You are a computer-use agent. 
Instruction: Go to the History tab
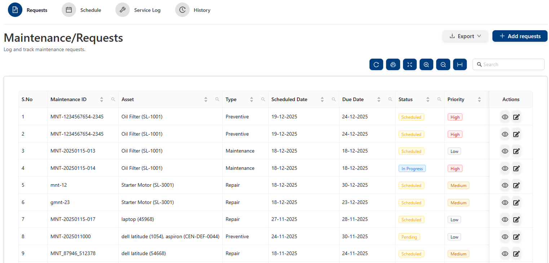pos(193,10)
